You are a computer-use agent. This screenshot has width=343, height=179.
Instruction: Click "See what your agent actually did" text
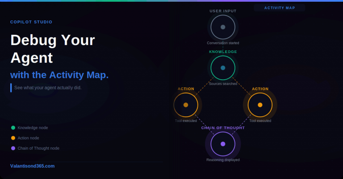coord(48,88)
